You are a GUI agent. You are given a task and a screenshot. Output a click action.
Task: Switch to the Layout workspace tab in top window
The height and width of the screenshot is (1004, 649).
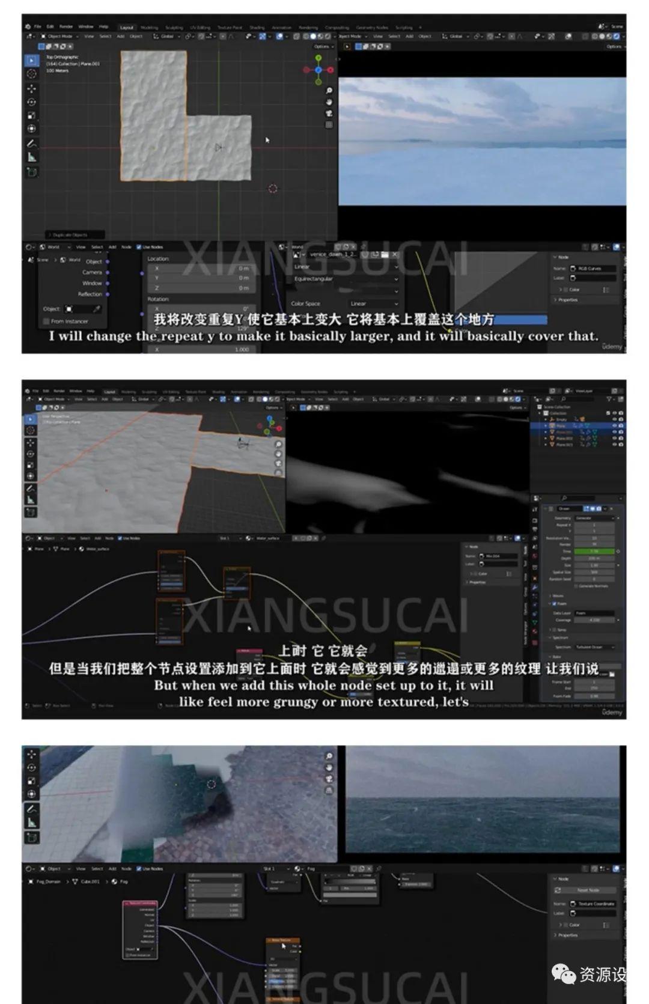pos(127,28)
